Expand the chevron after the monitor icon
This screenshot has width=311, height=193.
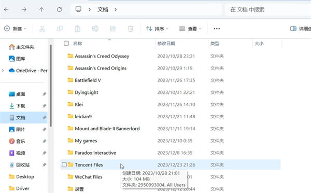[x=90, y=9]
